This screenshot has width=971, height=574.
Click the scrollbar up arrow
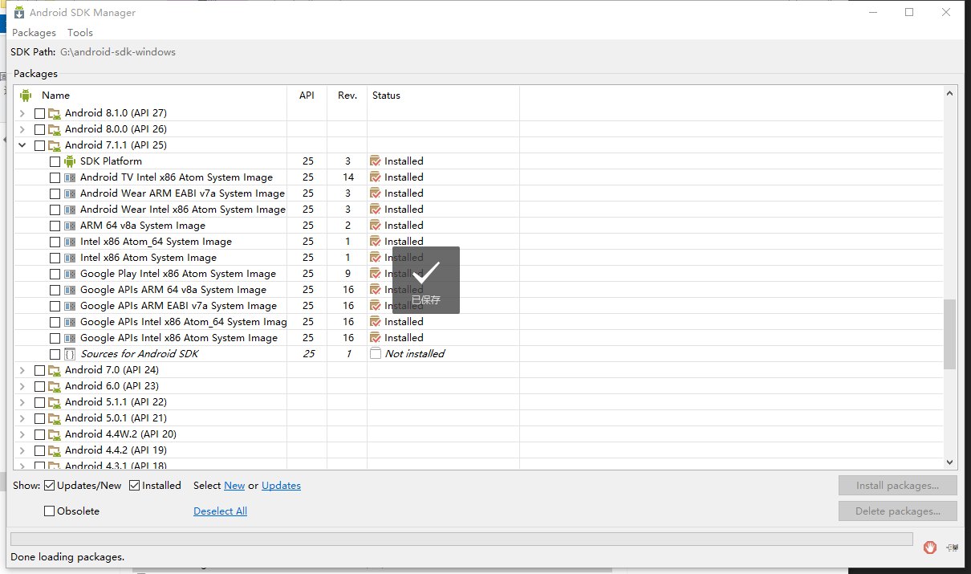(950, 93)
